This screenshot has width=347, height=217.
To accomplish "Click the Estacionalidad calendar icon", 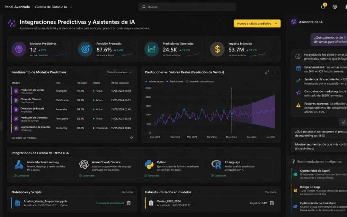I will [298, 68].
